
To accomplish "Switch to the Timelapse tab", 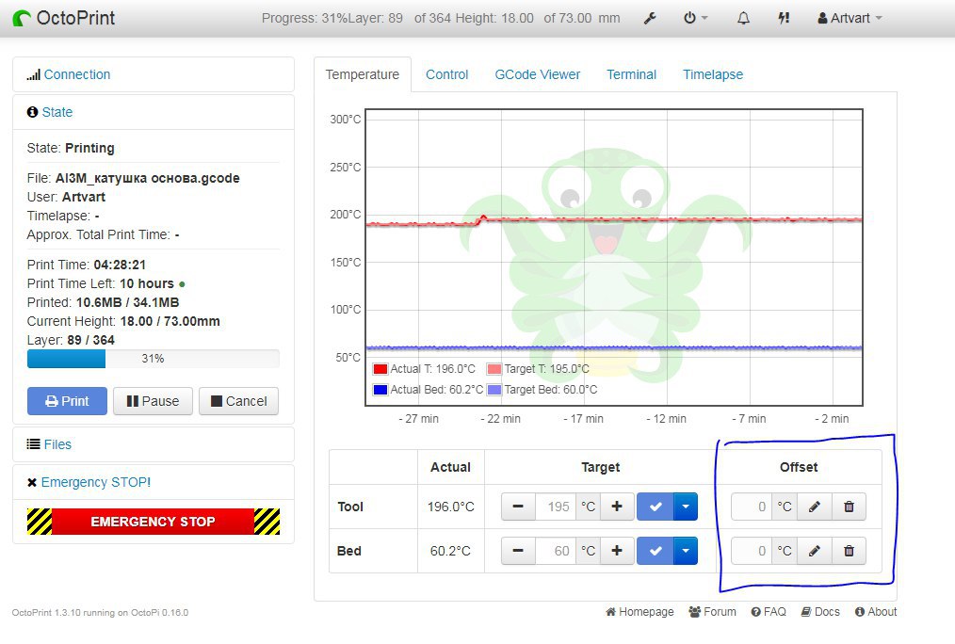I will pyautogui.click(x=713, y=74).
